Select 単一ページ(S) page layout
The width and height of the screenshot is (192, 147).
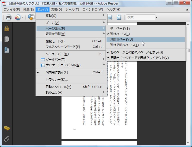point(146,29)
